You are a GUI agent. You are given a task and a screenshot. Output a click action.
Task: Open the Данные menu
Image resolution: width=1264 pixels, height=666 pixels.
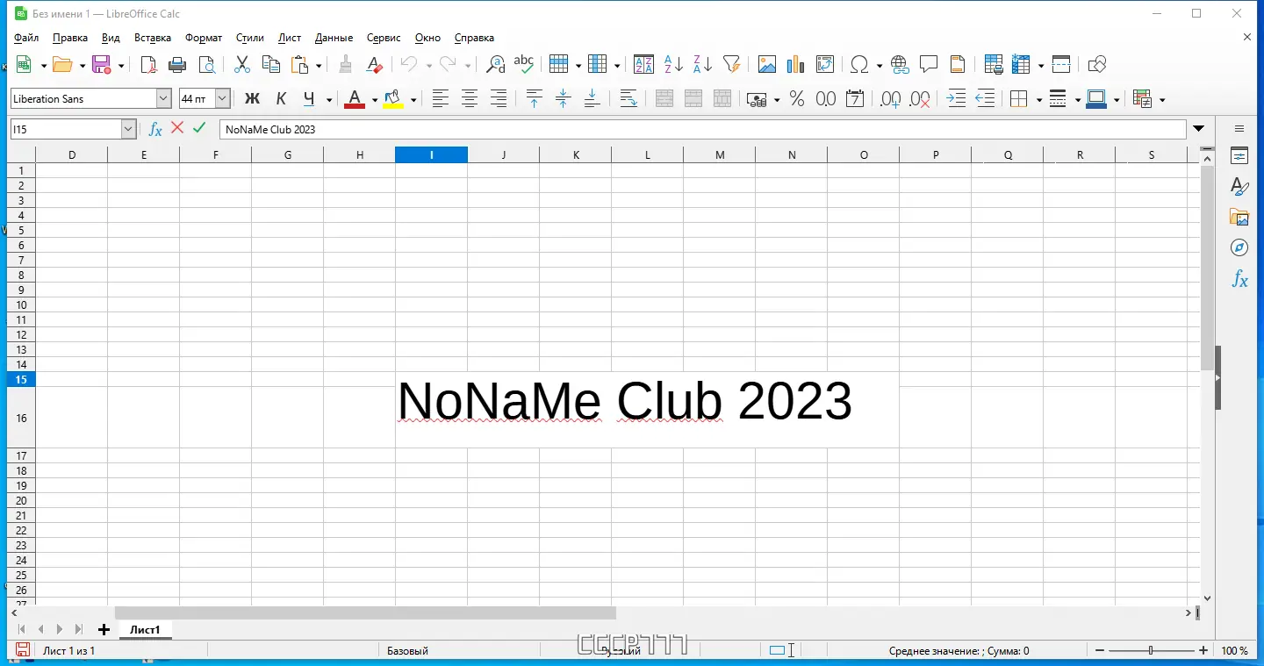point(334,38)
